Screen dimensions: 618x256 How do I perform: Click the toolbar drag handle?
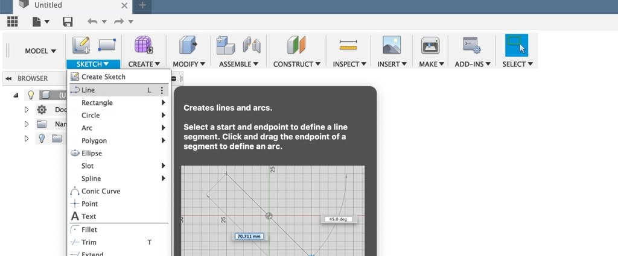(x=7, y=51)
